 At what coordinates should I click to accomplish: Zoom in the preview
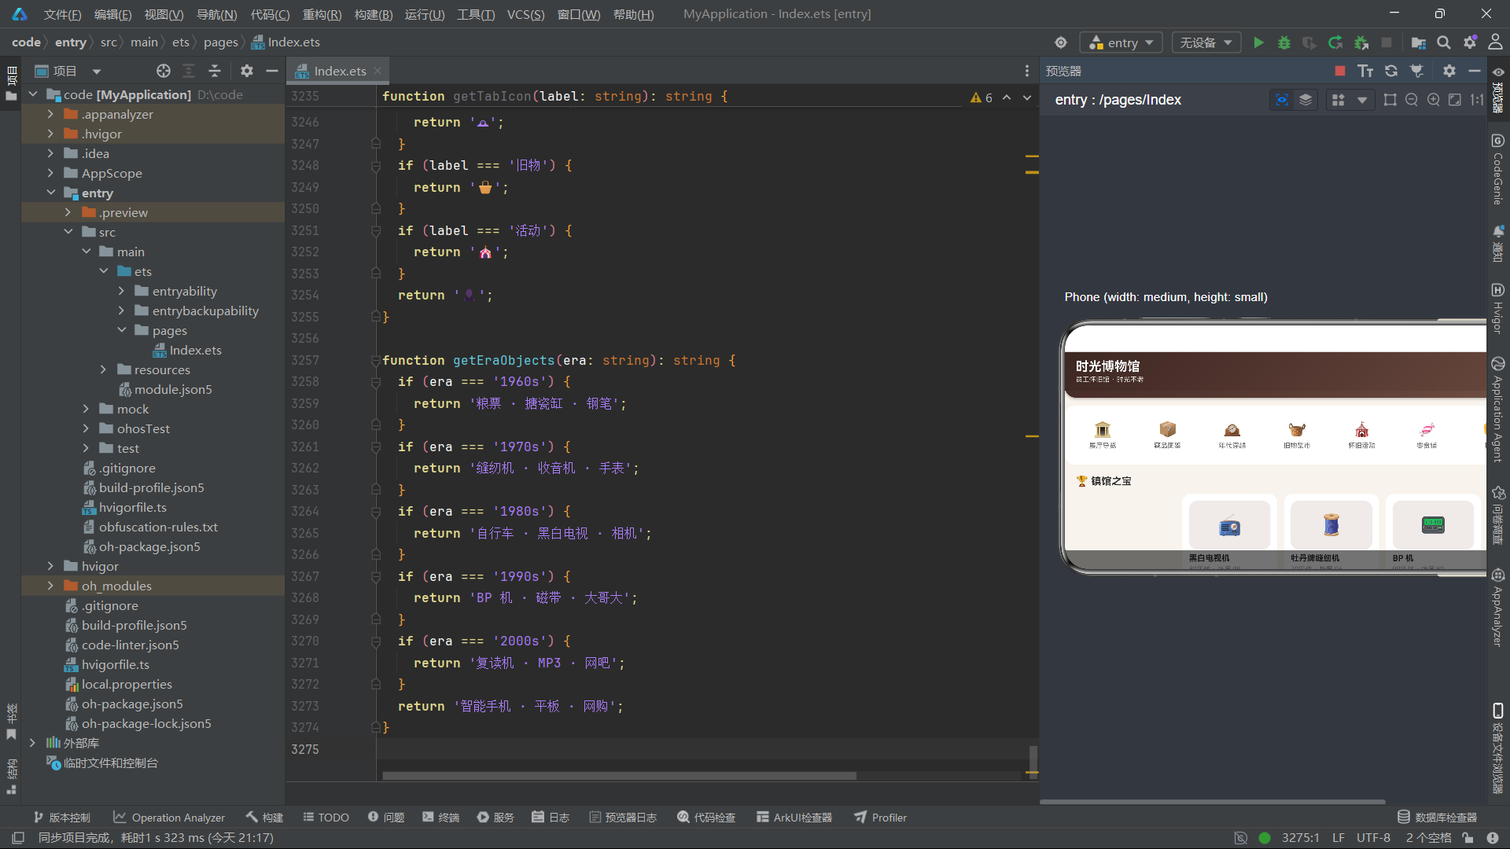tap(1434, 100)
